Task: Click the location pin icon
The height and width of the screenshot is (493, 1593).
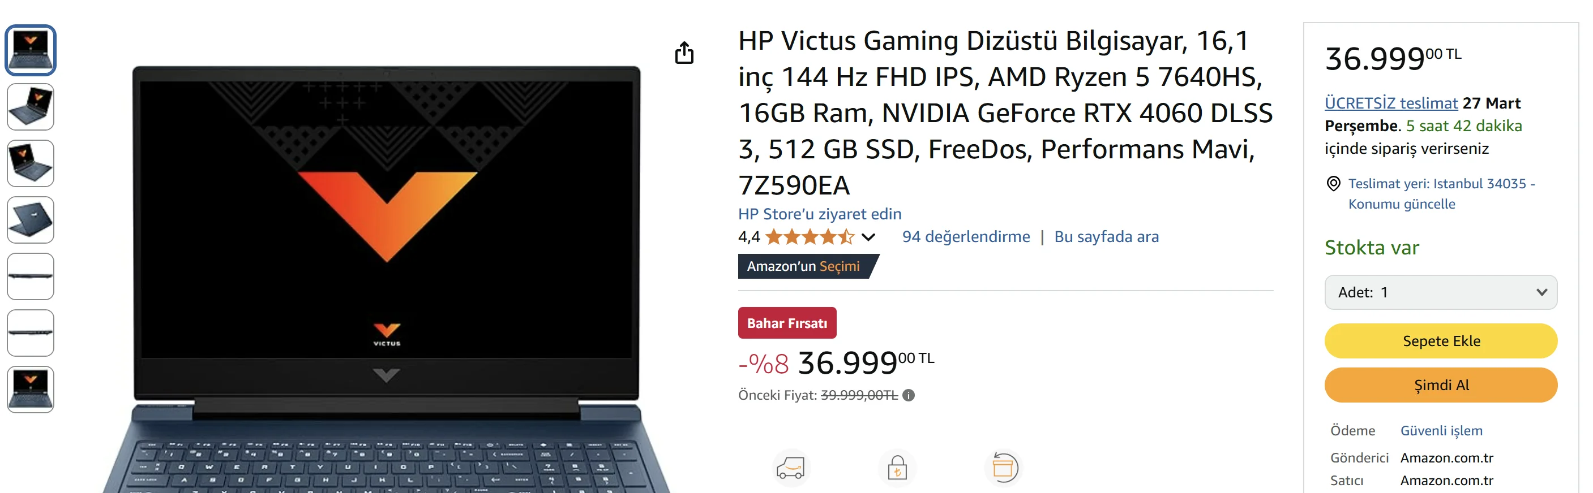Action: [x=1333, y=184]
